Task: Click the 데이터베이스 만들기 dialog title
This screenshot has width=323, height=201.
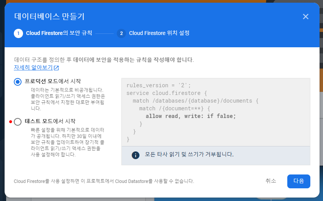Action: pyautogui.click(x=50, y=17)
